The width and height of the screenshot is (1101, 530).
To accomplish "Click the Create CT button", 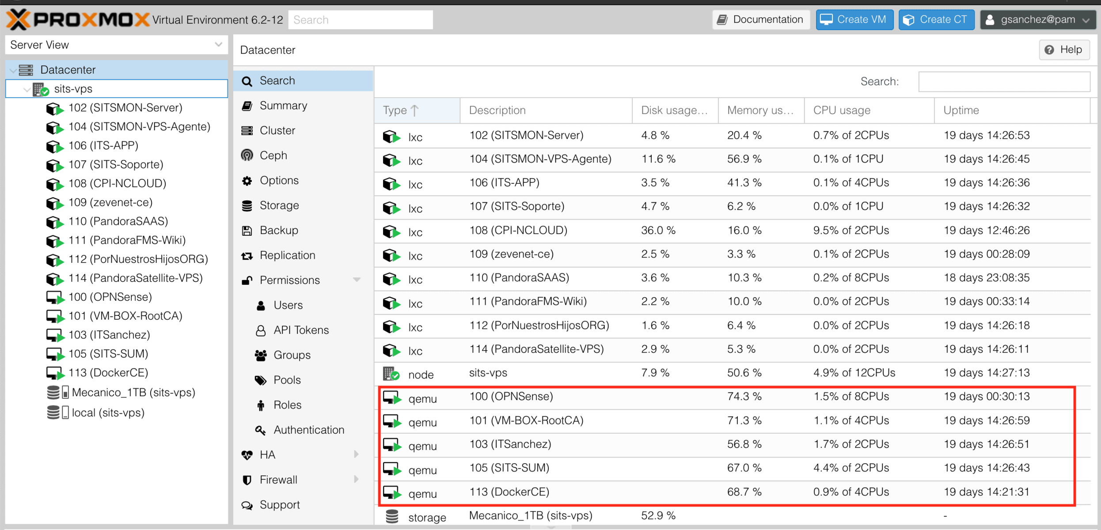I will [x=936, y=20].
